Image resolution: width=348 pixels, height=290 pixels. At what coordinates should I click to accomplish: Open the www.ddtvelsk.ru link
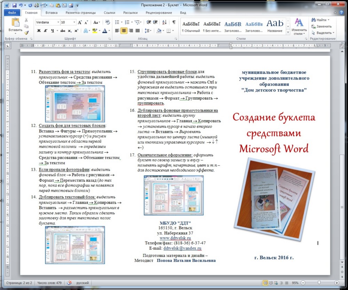click(175, 238)
